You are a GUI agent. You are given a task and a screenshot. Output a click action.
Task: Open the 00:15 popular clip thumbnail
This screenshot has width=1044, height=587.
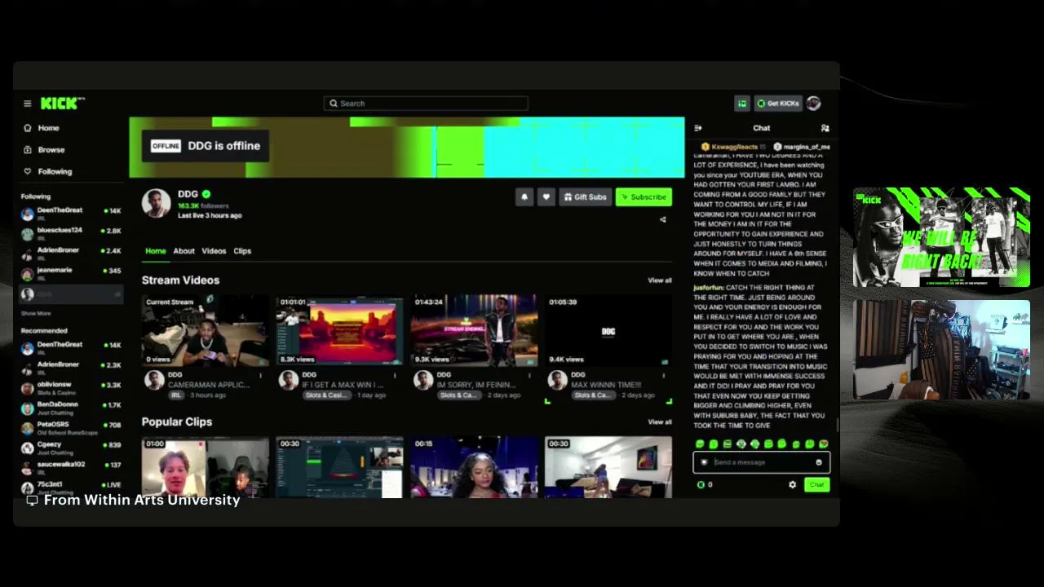[x=474, y=467]
